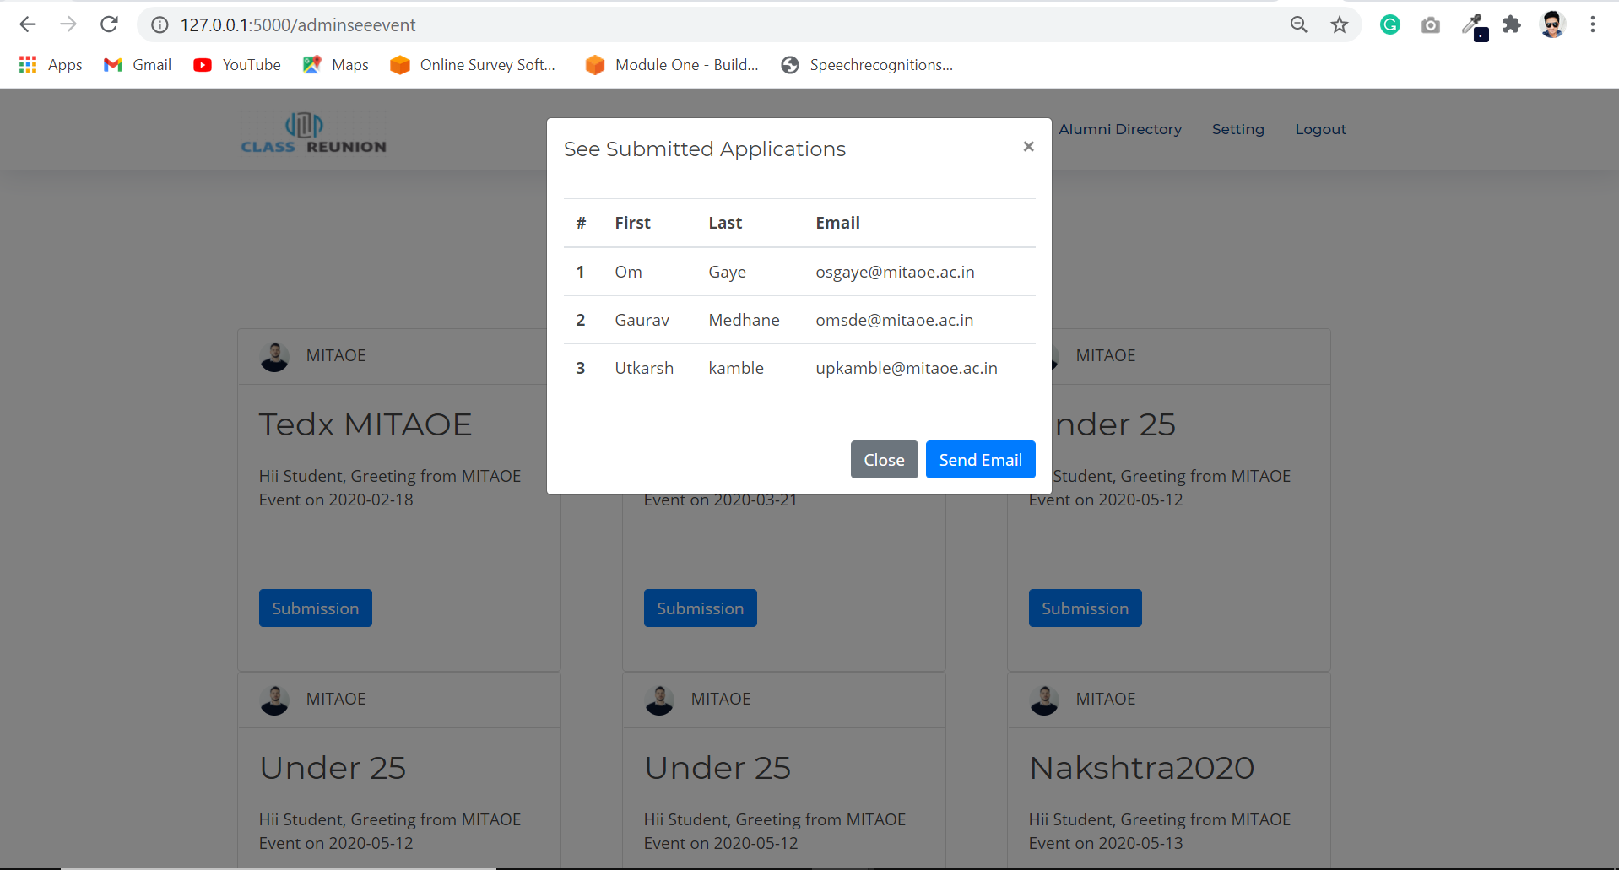Click Submission button on 2020-05-12 top-row card
Viewport: 1619px width, 870px height.
[x=1085, y=608]
